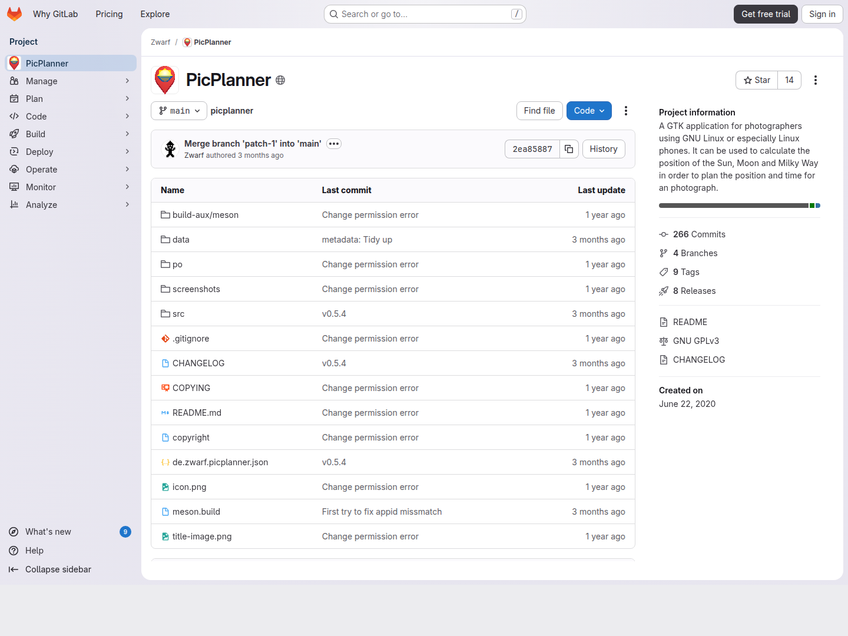Screen dimensions: 848x636
Task: Open icon.png
Action: tap(189, 487)
